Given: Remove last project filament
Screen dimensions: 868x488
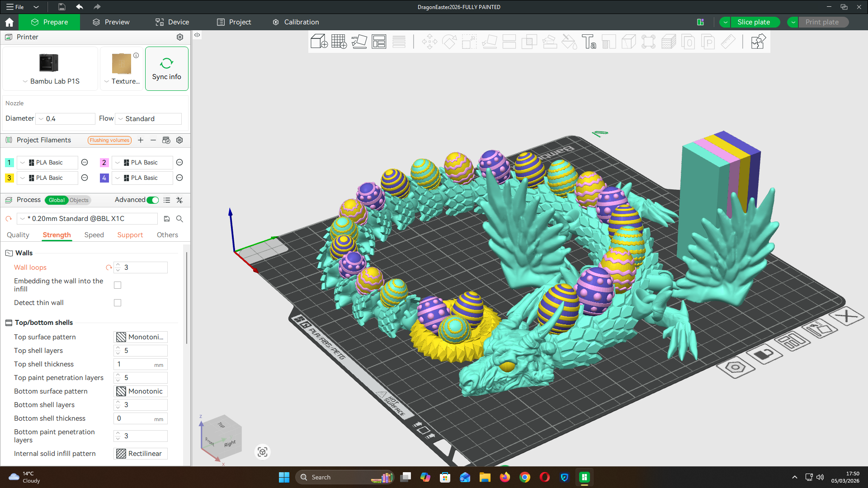Looking at the screenshot, I should point(153,140).
